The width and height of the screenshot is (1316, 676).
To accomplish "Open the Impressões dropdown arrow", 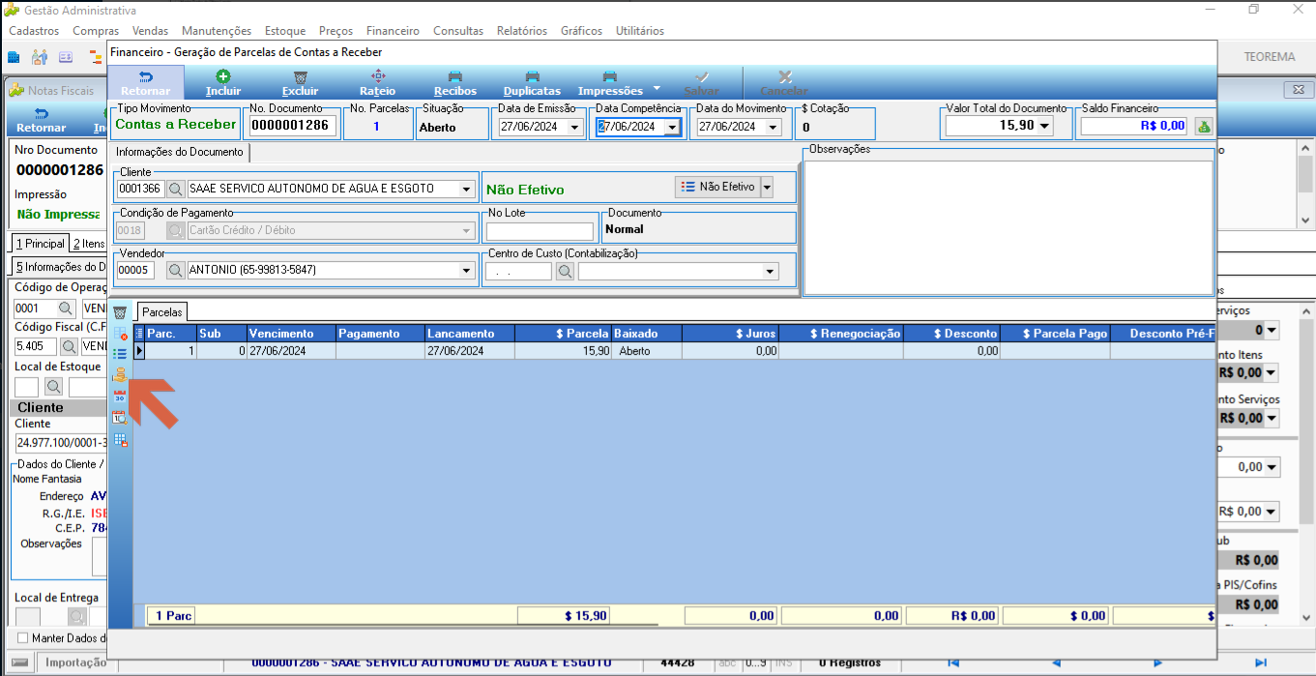I will click(657, 84).
